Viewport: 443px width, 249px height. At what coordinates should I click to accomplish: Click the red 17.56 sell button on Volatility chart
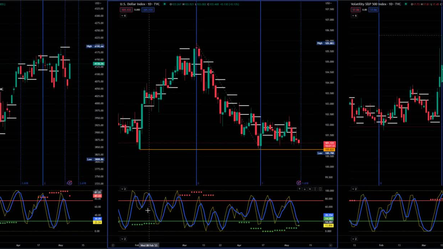[355, 10]
